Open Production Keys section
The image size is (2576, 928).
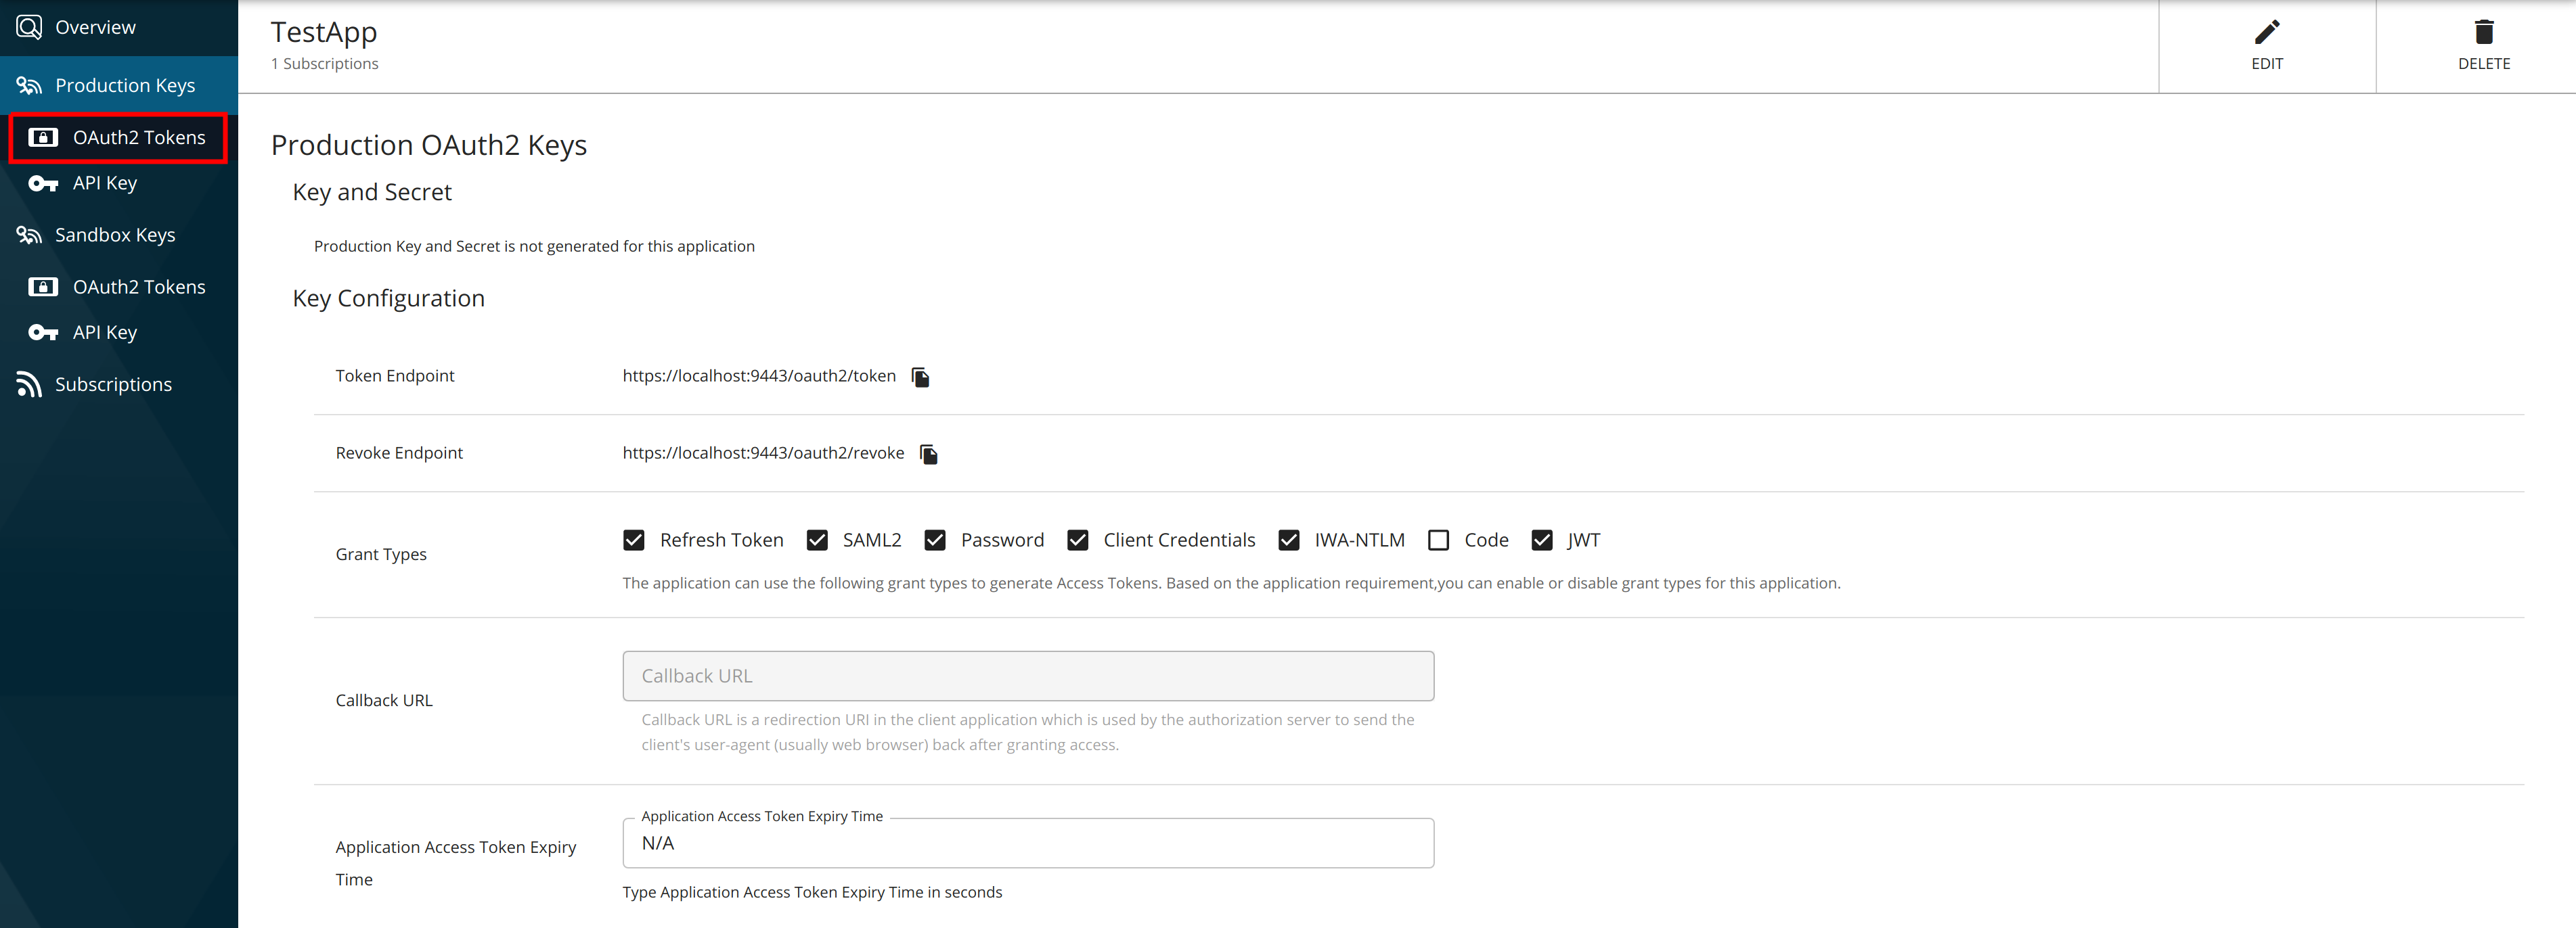[x=124, y=86]
